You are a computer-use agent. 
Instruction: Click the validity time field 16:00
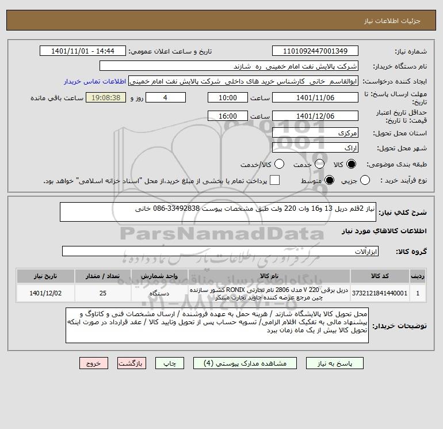click(x=228, y=116)
